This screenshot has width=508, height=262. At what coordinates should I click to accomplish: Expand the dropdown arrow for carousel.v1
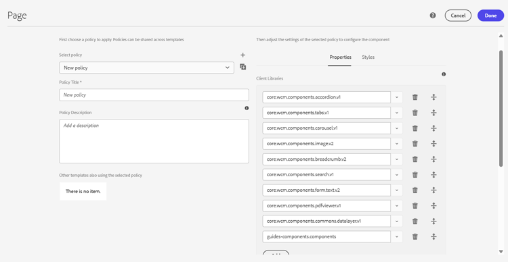click(x=396, y=128)
